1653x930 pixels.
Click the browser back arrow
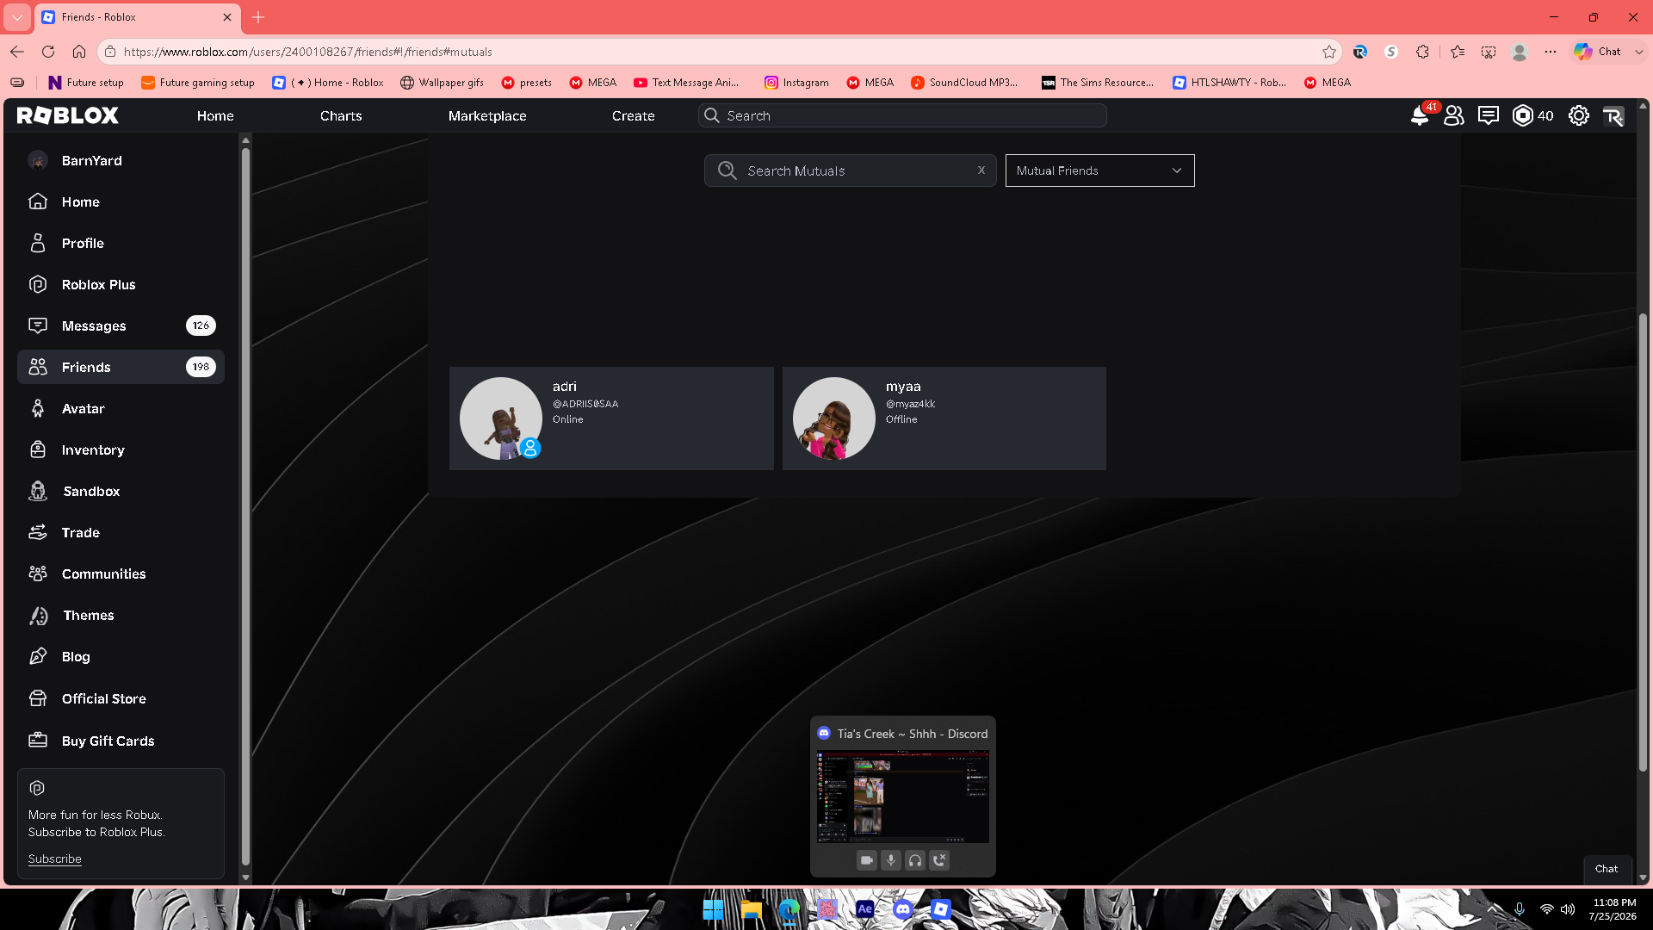[x=17, y=52]
